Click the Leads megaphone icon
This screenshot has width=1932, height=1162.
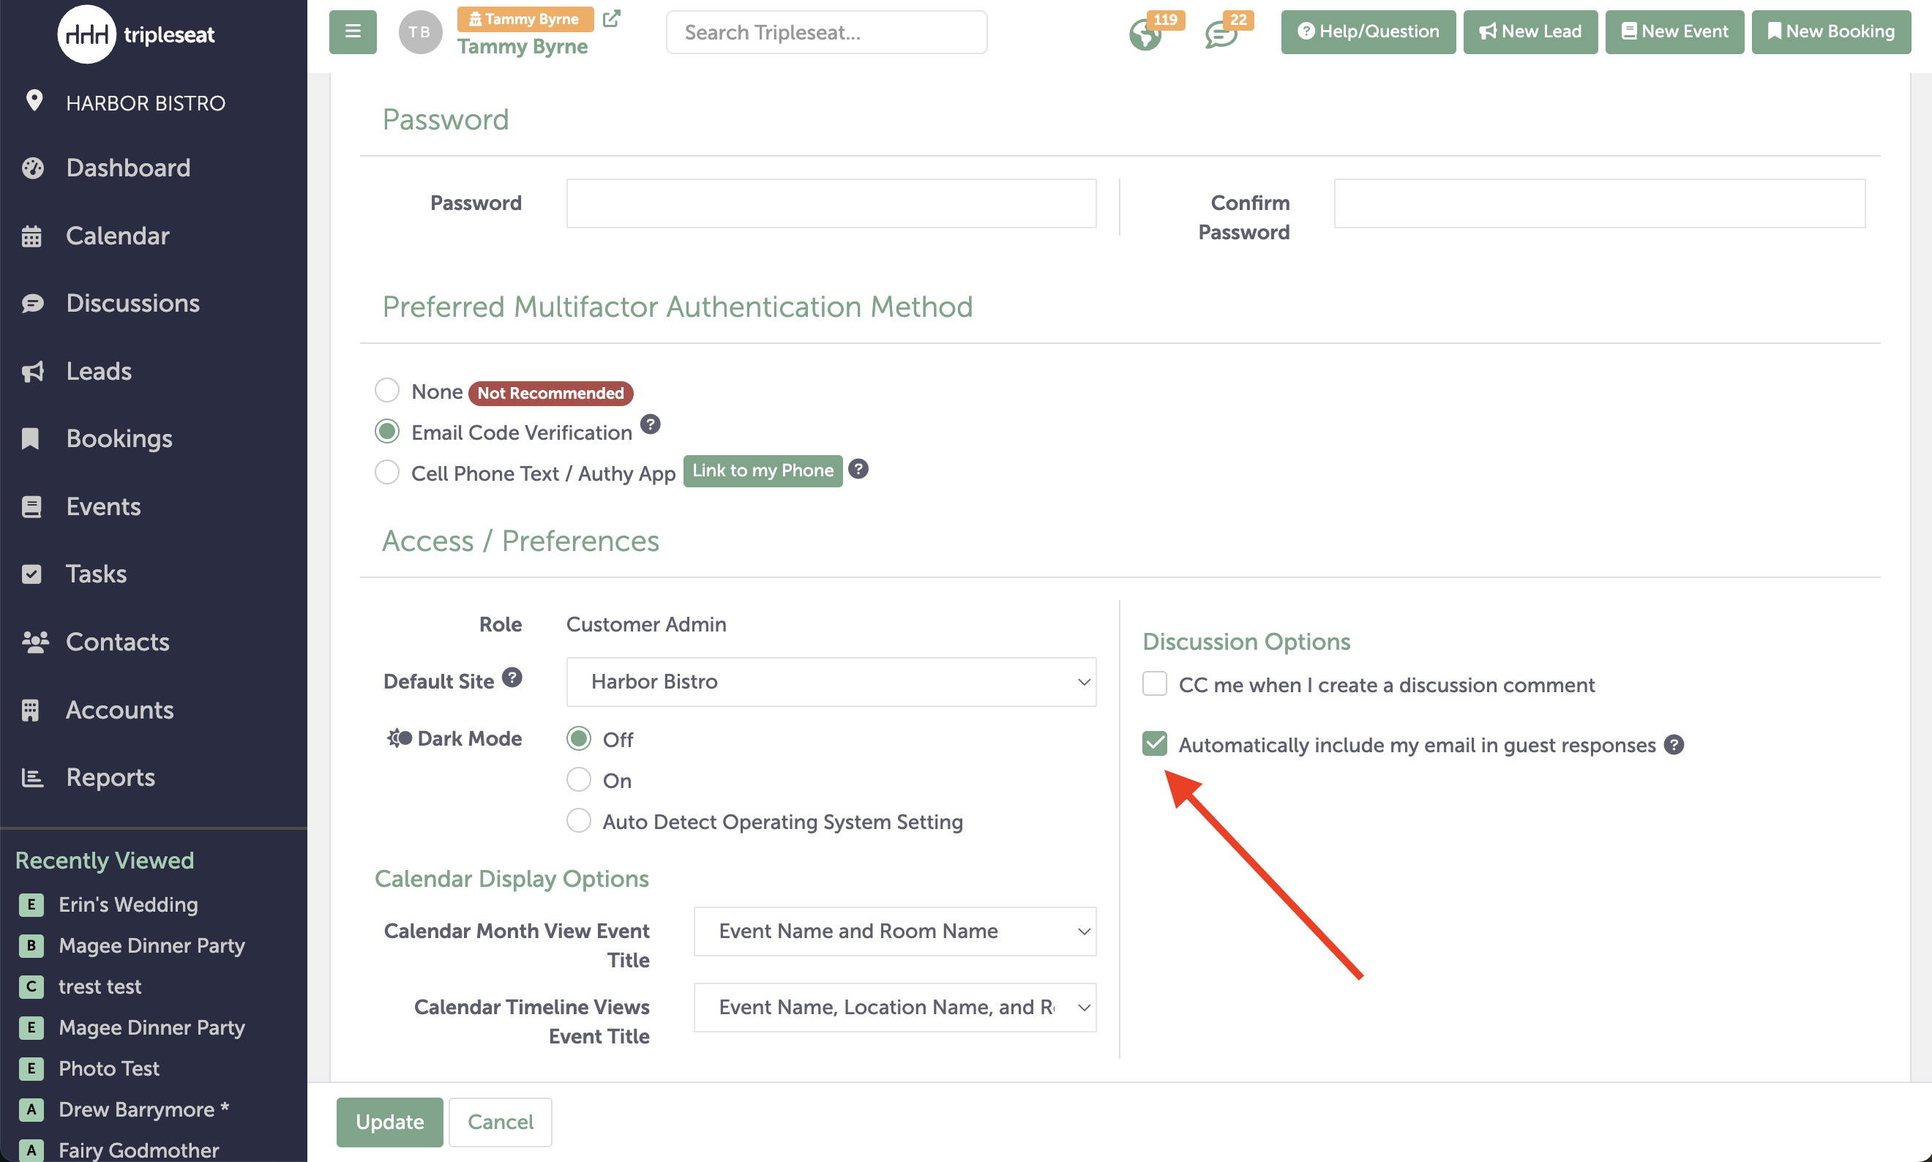pyautogui.click(x=32, y=371)
